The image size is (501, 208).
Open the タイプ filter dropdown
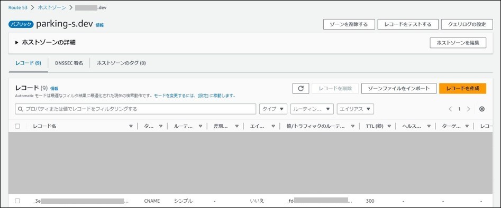click(x=273, y=109)
